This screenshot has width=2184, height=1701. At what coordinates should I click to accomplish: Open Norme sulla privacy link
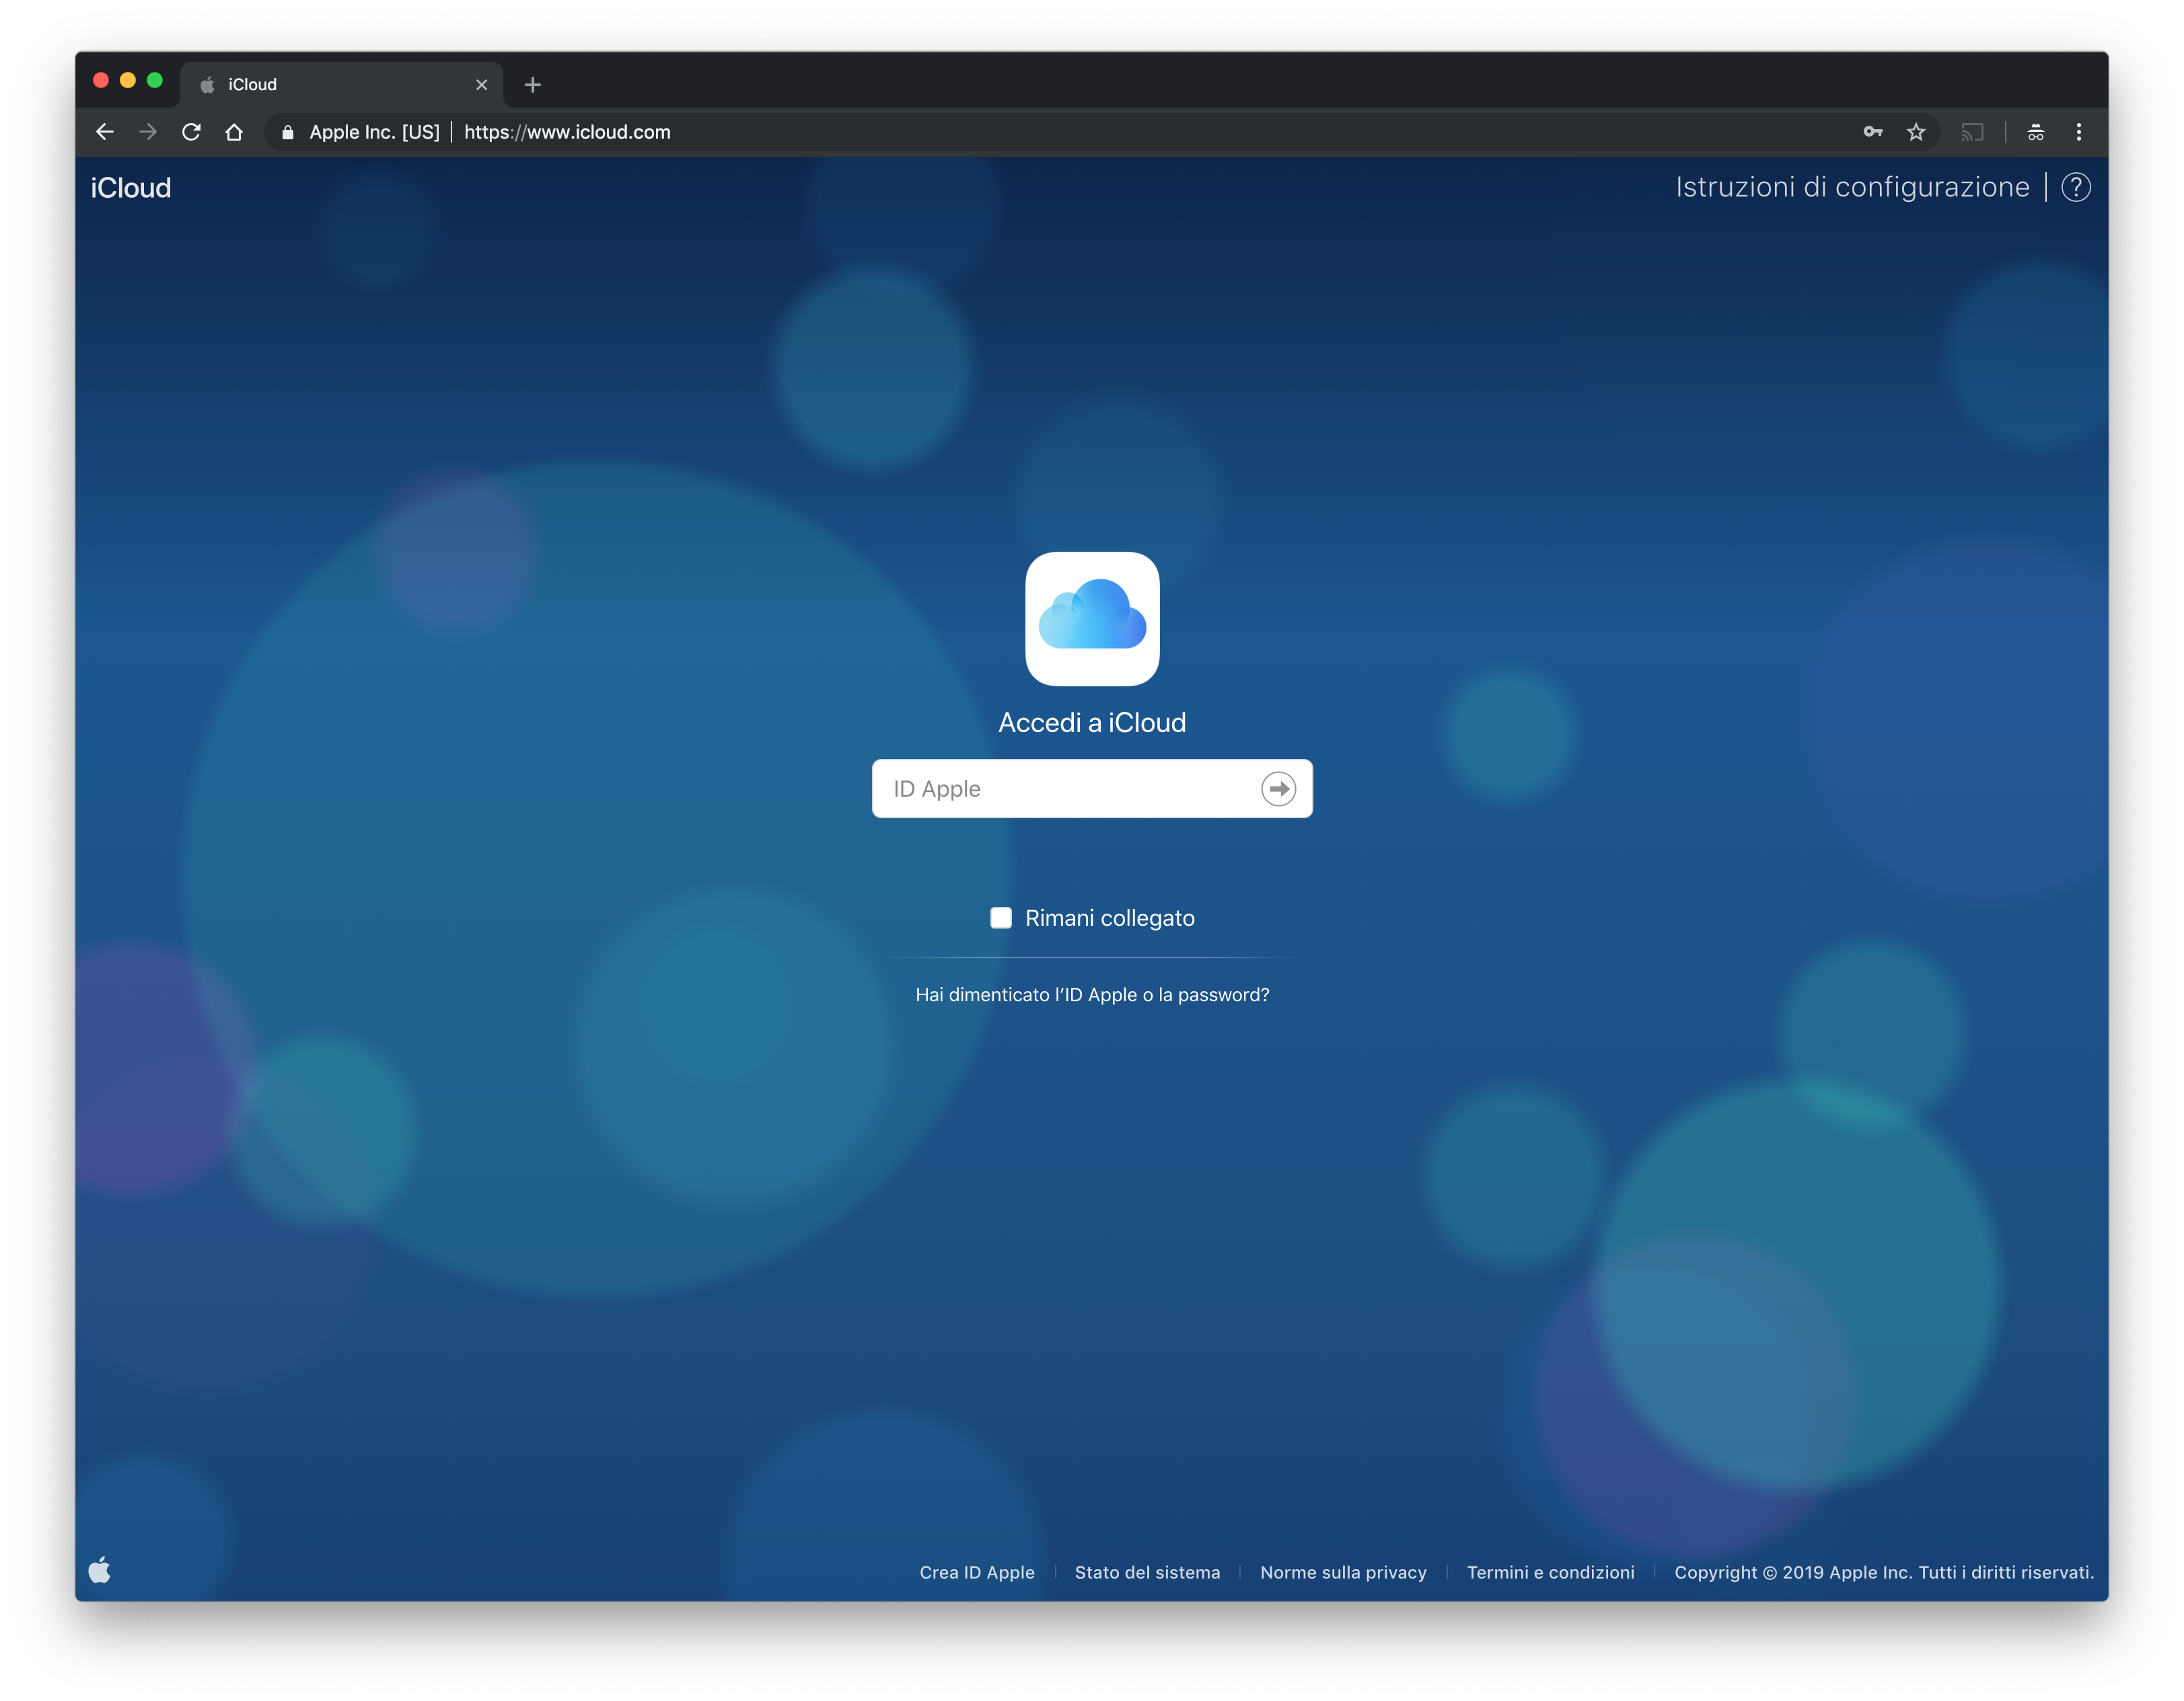1343,1572
